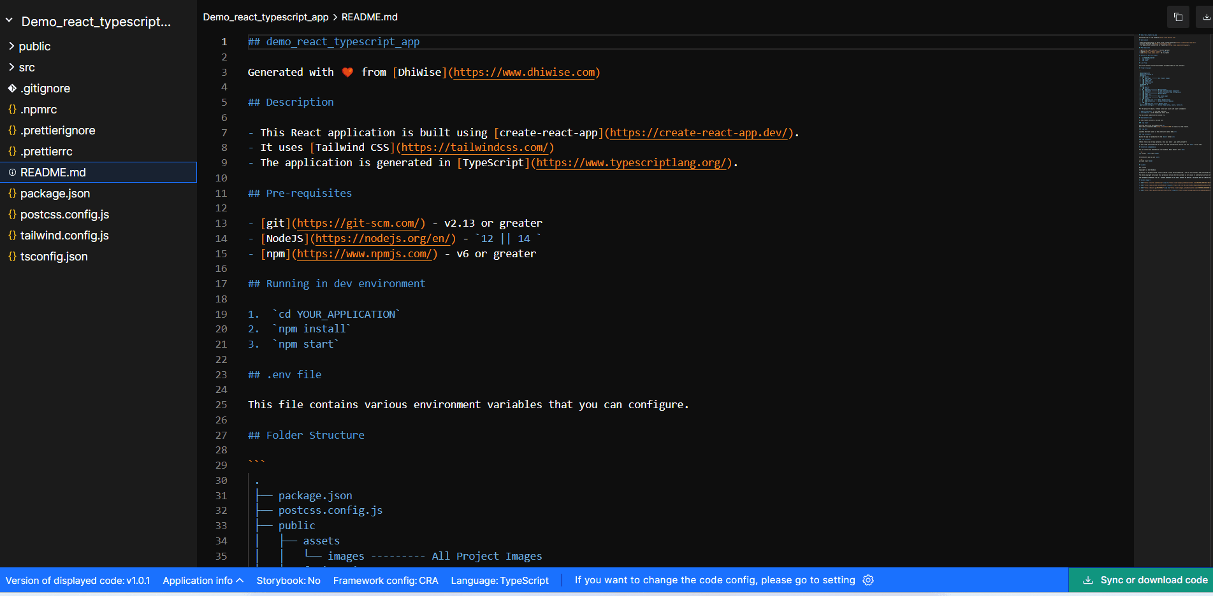Click line number 1 in the gutter
Screen dimensions: 1213x596
point(224,42)
